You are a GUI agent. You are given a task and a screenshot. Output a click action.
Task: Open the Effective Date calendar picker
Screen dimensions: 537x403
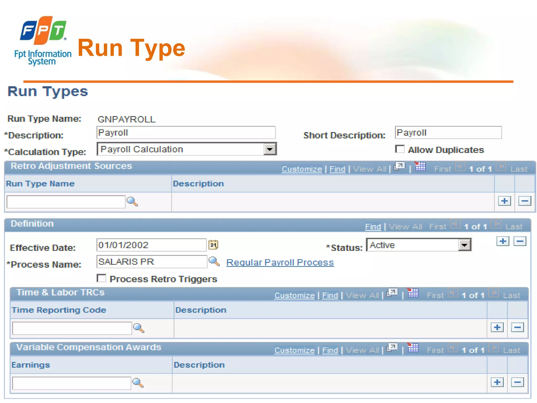[x=213, y=245]
